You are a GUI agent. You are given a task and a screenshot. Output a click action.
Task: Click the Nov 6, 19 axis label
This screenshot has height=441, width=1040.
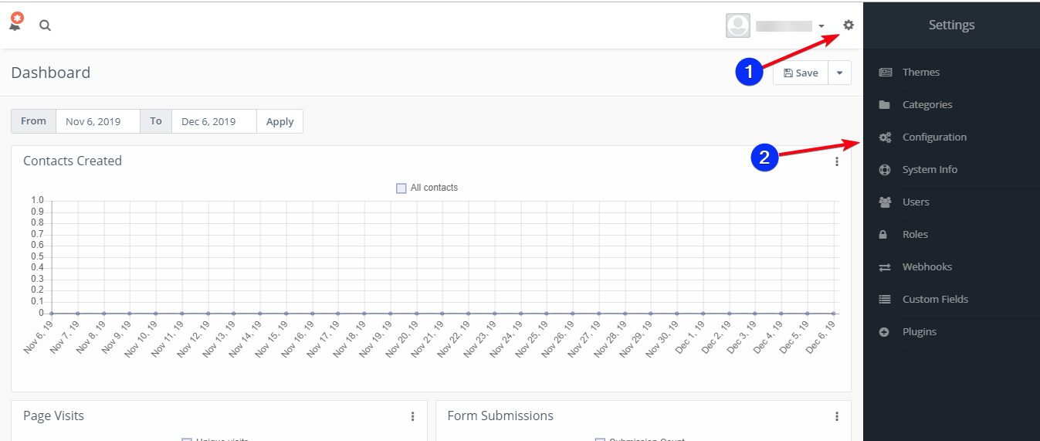point(38,338)
